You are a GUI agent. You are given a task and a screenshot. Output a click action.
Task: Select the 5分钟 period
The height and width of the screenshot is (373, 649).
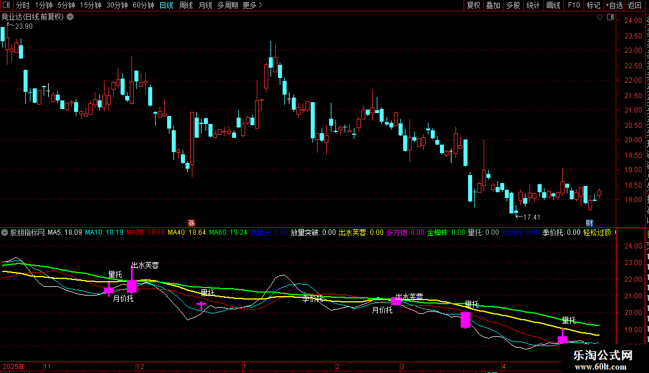coord(66,5)
